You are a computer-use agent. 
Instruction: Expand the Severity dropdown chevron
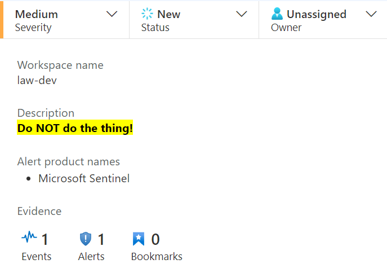pyautogui.click(x=112, y=14)
